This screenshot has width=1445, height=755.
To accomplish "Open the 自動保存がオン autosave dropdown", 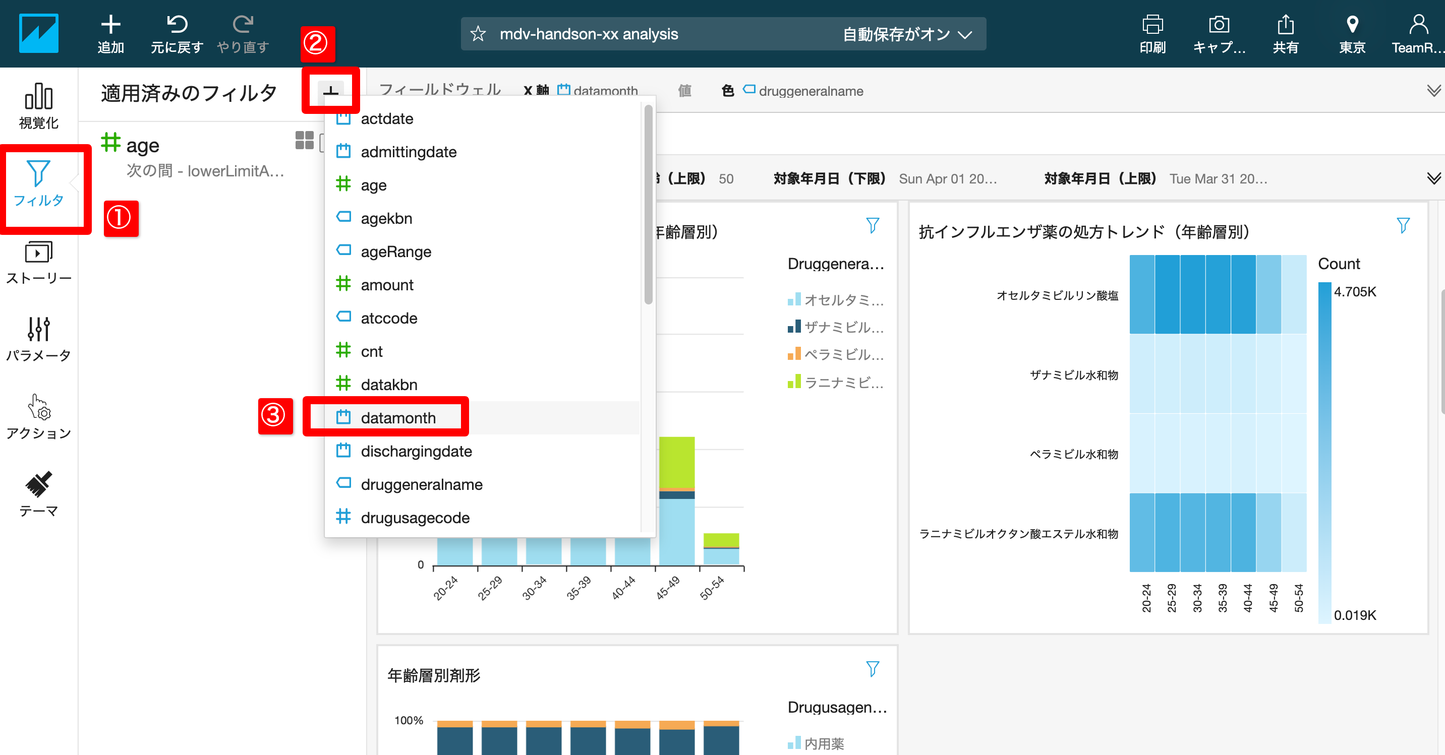I will pyautogui.click(x=907, y=34).
